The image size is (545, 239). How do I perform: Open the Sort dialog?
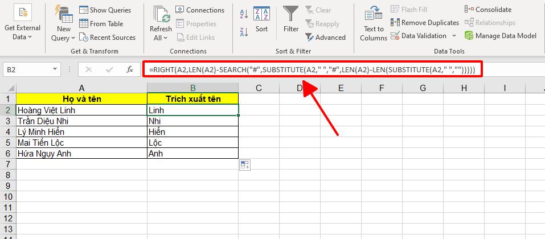coord(261,19)
